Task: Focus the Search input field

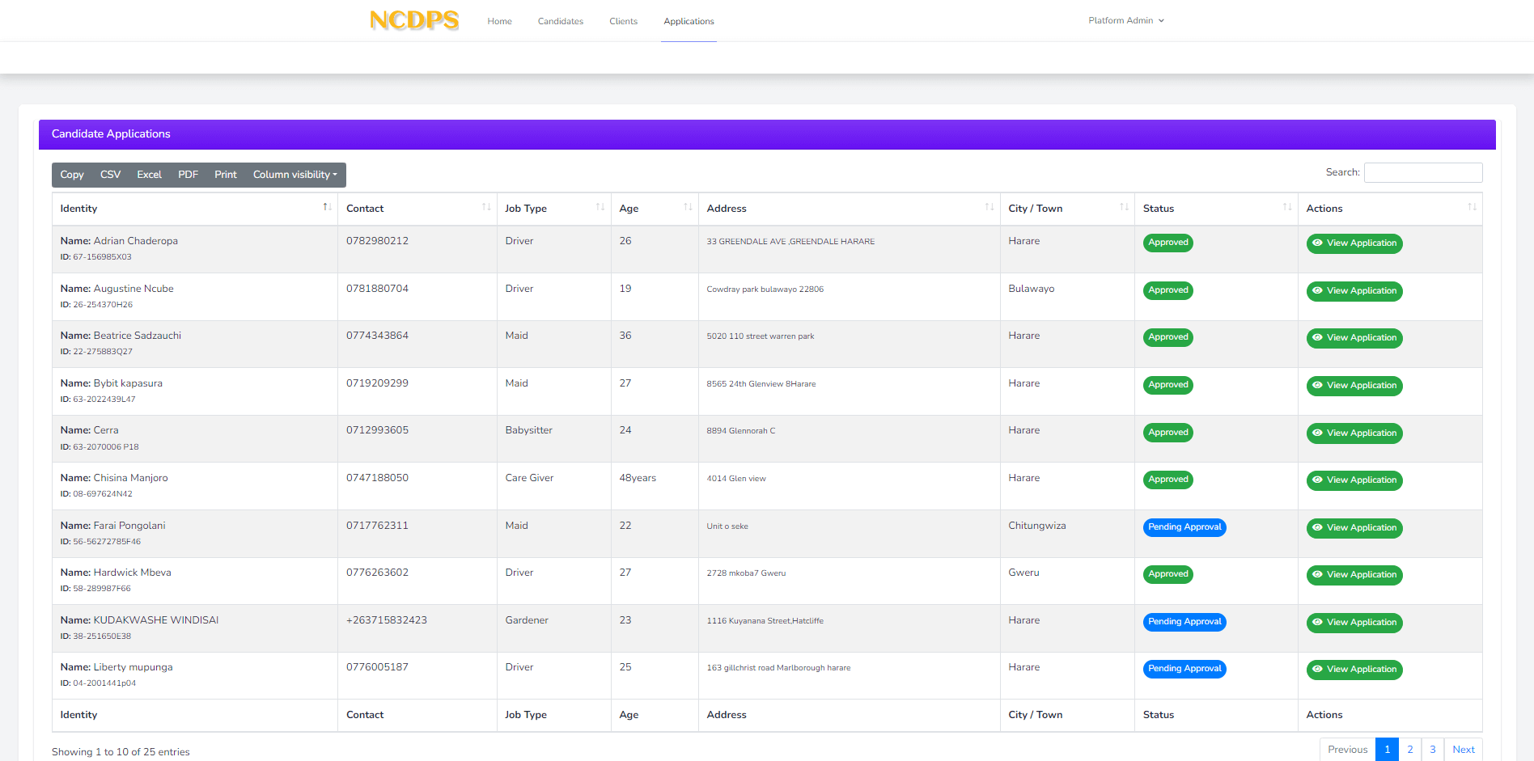Action: tap(1422, 172)
